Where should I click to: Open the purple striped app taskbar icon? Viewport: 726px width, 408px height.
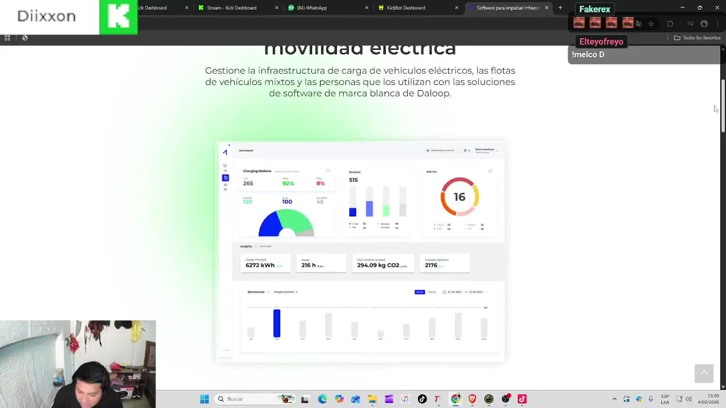pyautogui.click(x=389, y=399)
